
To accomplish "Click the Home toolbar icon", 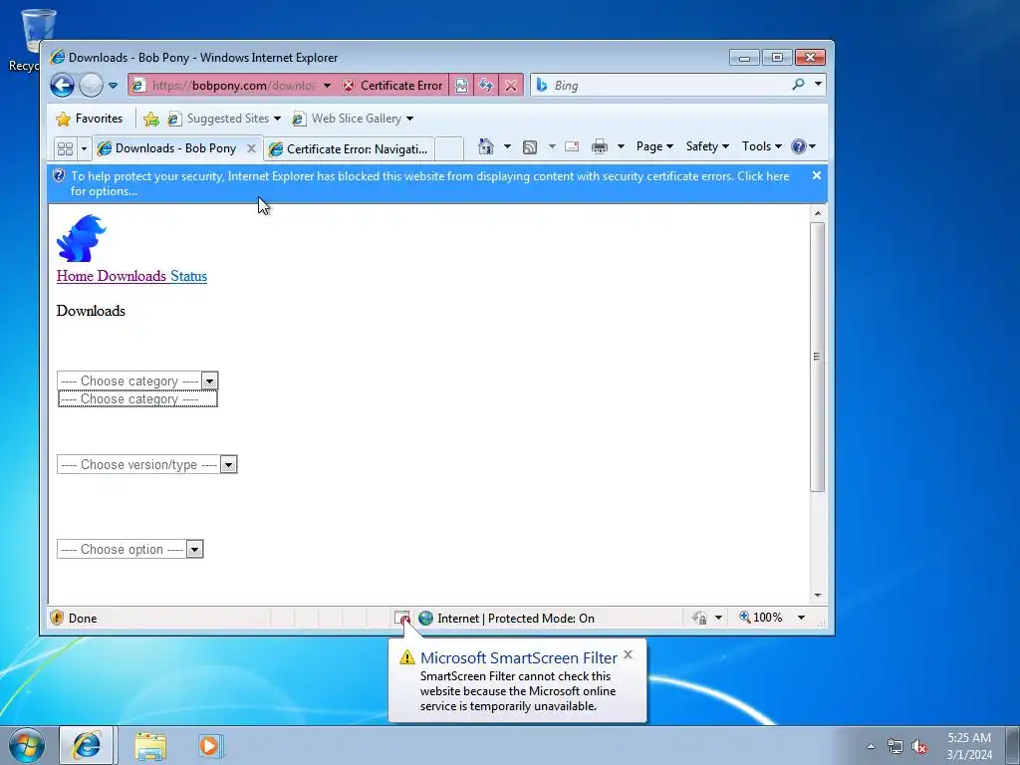I will [486, 146].
